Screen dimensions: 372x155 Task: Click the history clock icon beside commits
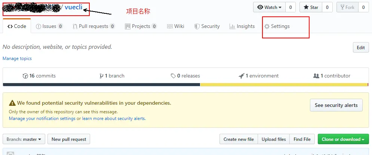tap(25, 76)
